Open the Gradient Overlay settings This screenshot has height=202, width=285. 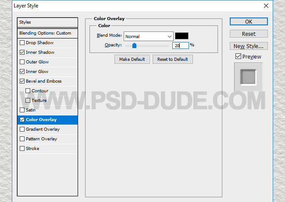pyautogui.click(x=43, y=129)
